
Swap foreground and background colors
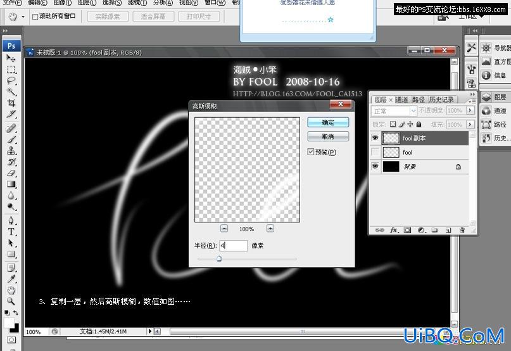(x=16, y=312)
